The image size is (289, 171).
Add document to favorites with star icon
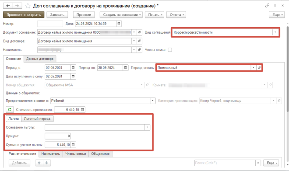28,6
